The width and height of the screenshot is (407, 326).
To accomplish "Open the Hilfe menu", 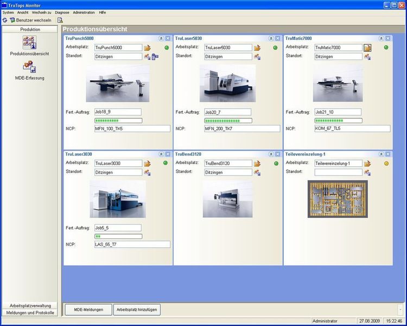I will pyautogui.click(x=102, y=12).
